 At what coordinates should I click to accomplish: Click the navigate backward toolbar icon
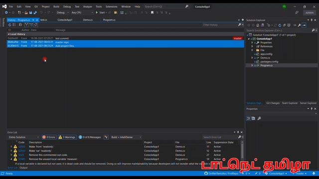6,12
